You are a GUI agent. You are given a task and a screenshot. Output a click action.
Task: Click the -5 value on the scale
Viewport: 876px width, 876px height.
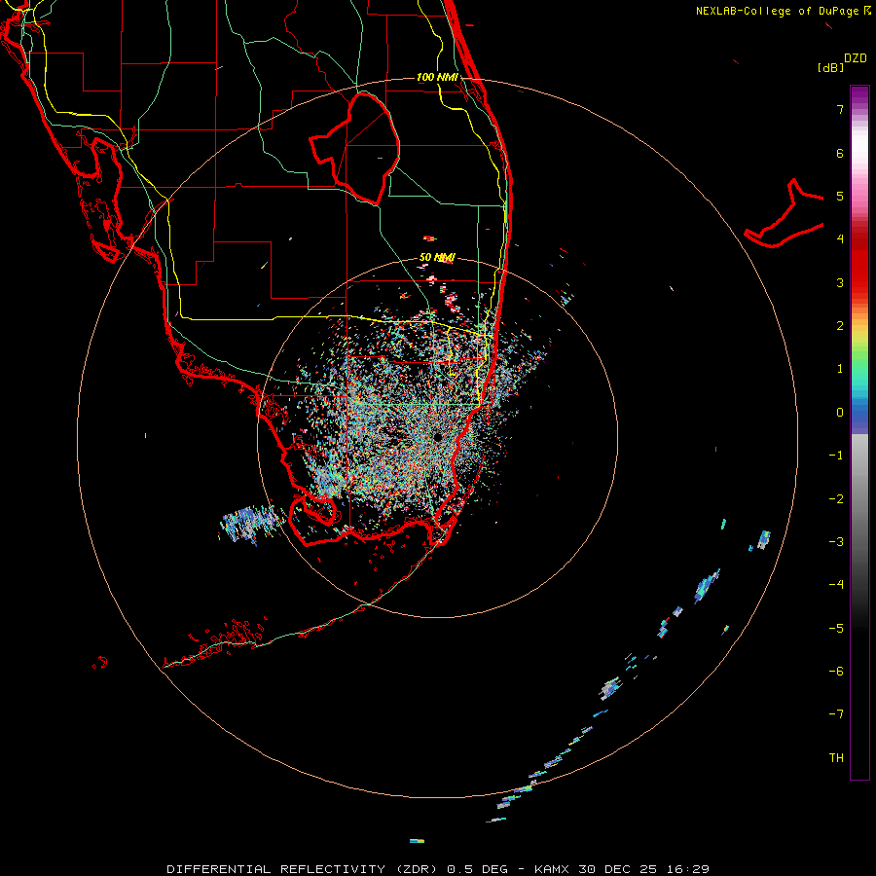click(x=836, y=629)
